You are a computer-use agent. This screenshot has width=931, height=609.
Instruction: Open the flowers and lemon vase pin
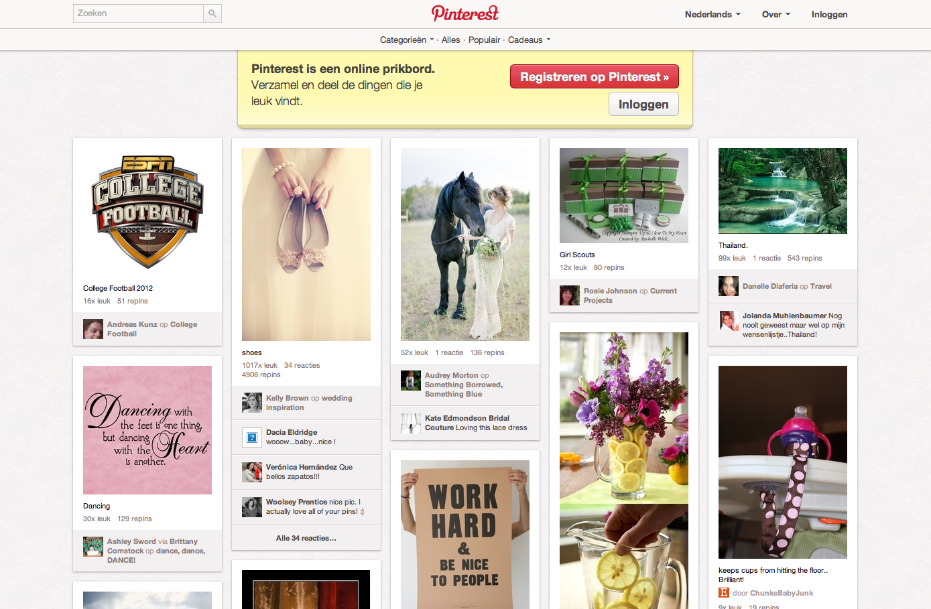click(x=624, y=470)
